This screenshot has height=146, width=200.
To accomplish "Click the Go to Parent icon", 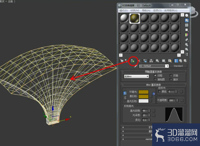I will tap(181, 61).
